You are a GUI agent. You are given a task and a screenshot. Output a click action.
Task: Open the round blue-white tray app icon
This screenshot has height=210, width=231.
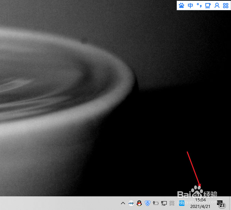point(131,203)
